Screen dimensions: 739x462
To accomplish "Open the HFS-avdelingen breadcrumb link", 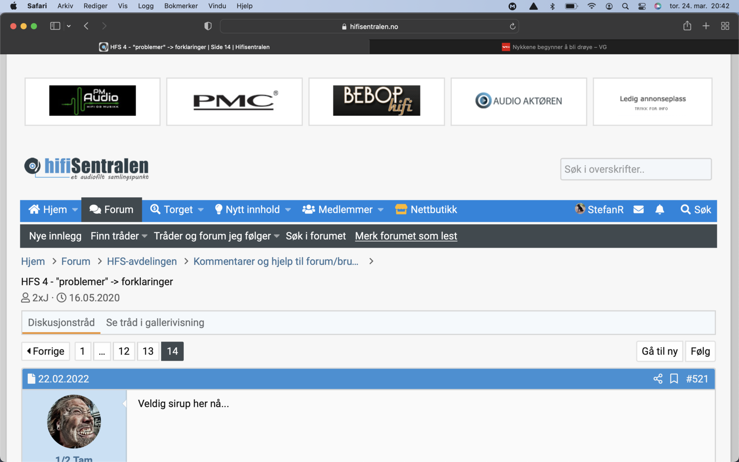I will pos(142,261).
